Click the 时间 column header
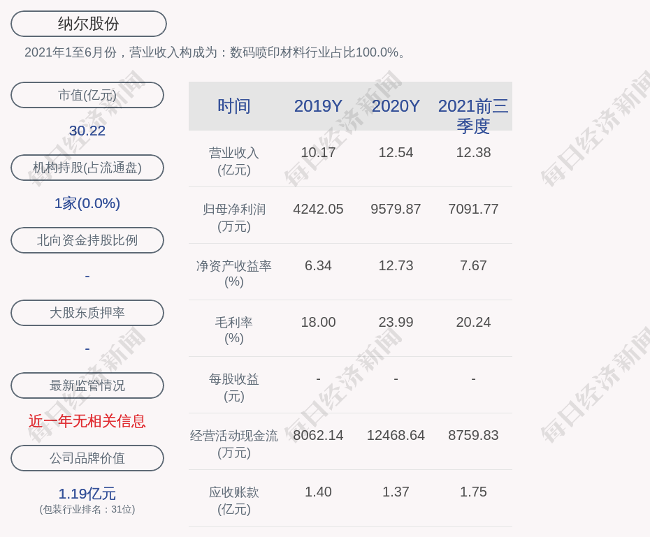 tap(233, 106)
